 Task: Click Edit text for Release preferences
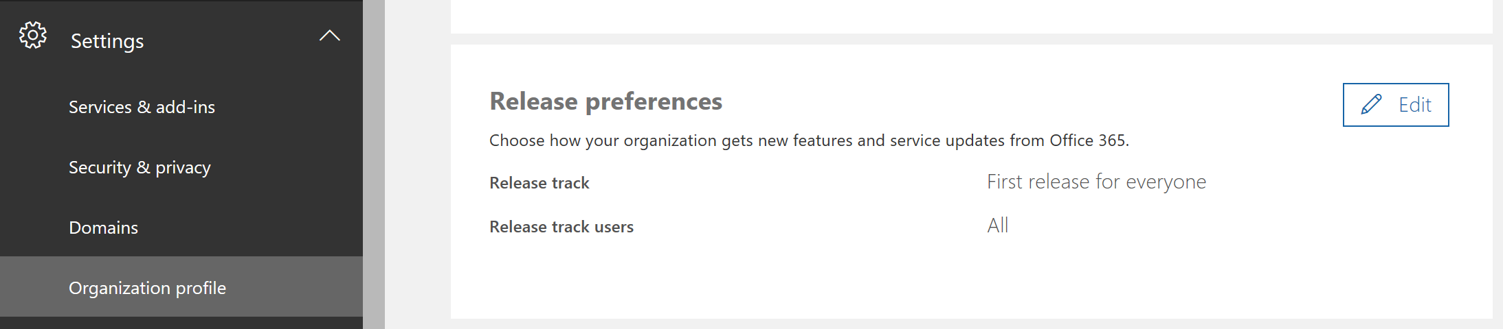tap(1414, 105)
